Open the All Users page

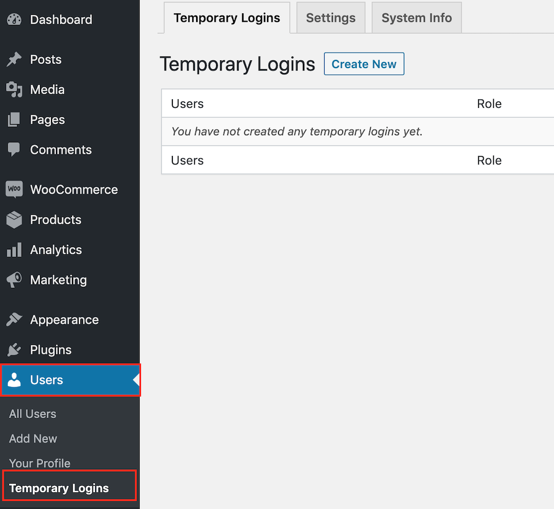[32, 414]
